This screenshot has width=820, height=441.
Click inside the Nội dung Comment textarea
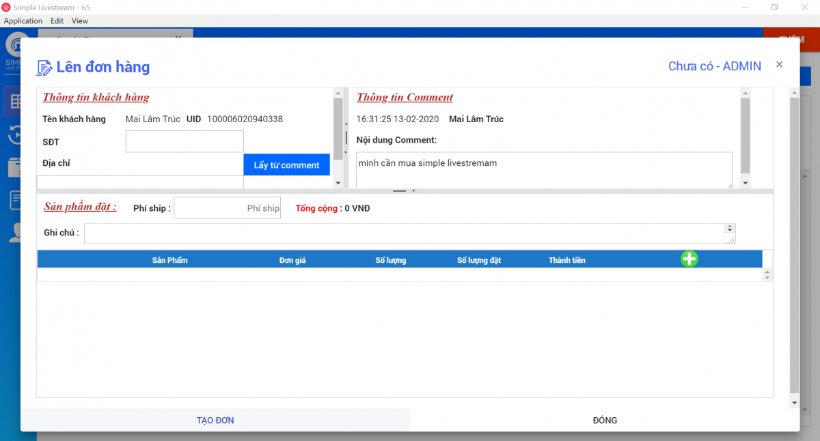click(545, 170)
